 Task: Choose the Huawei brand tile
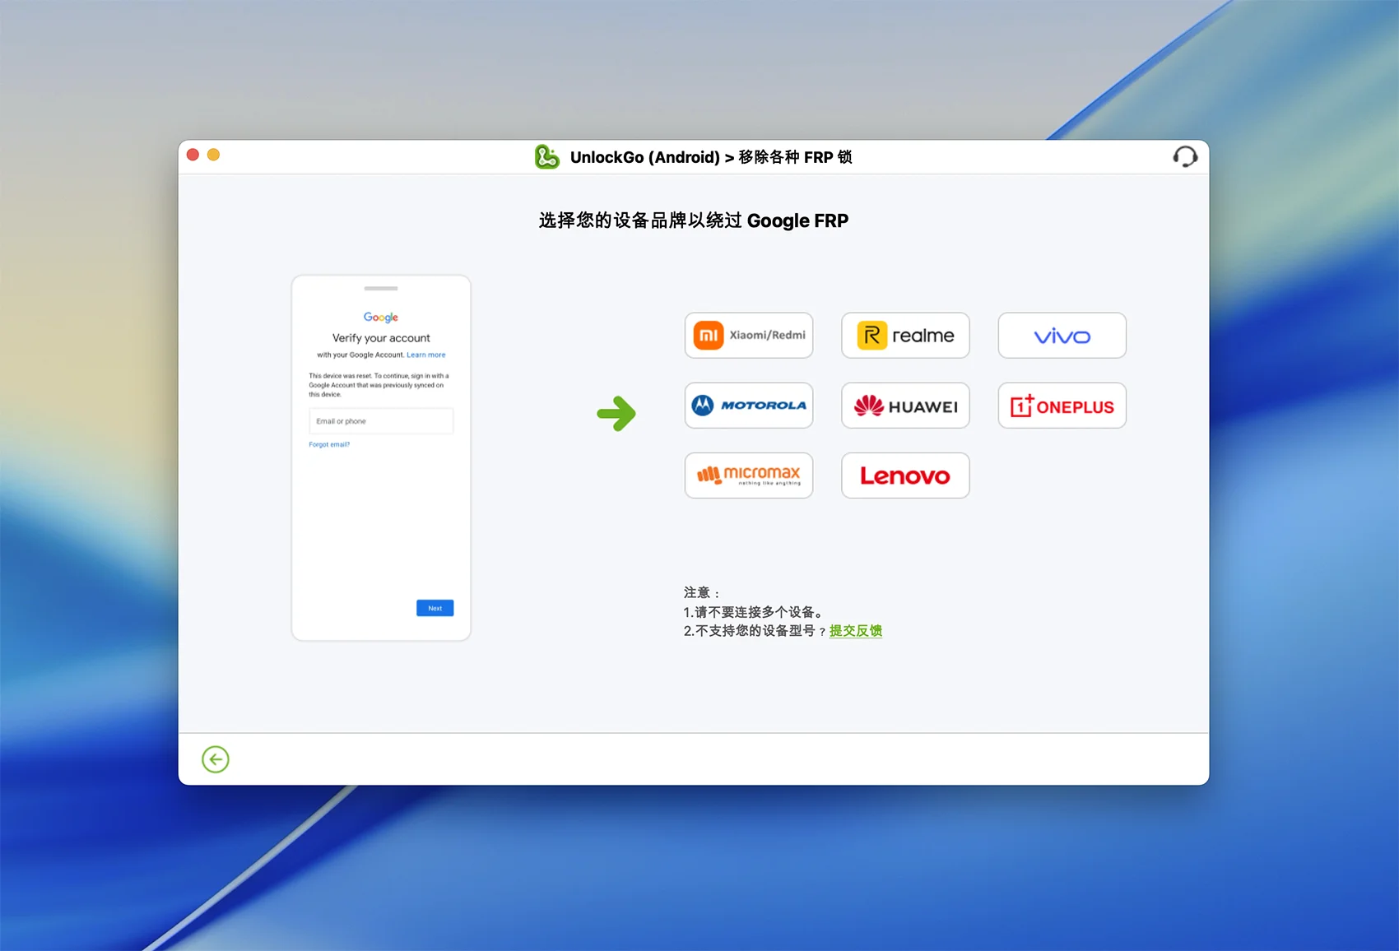(x=905, y=406)
